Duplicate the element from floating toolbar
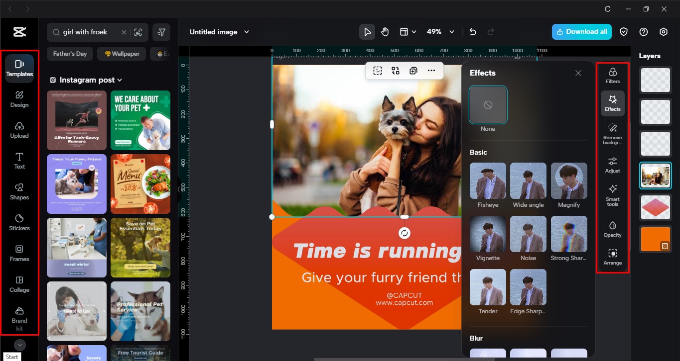The width and height of the screenshot is (680, 361). point(413,71)
